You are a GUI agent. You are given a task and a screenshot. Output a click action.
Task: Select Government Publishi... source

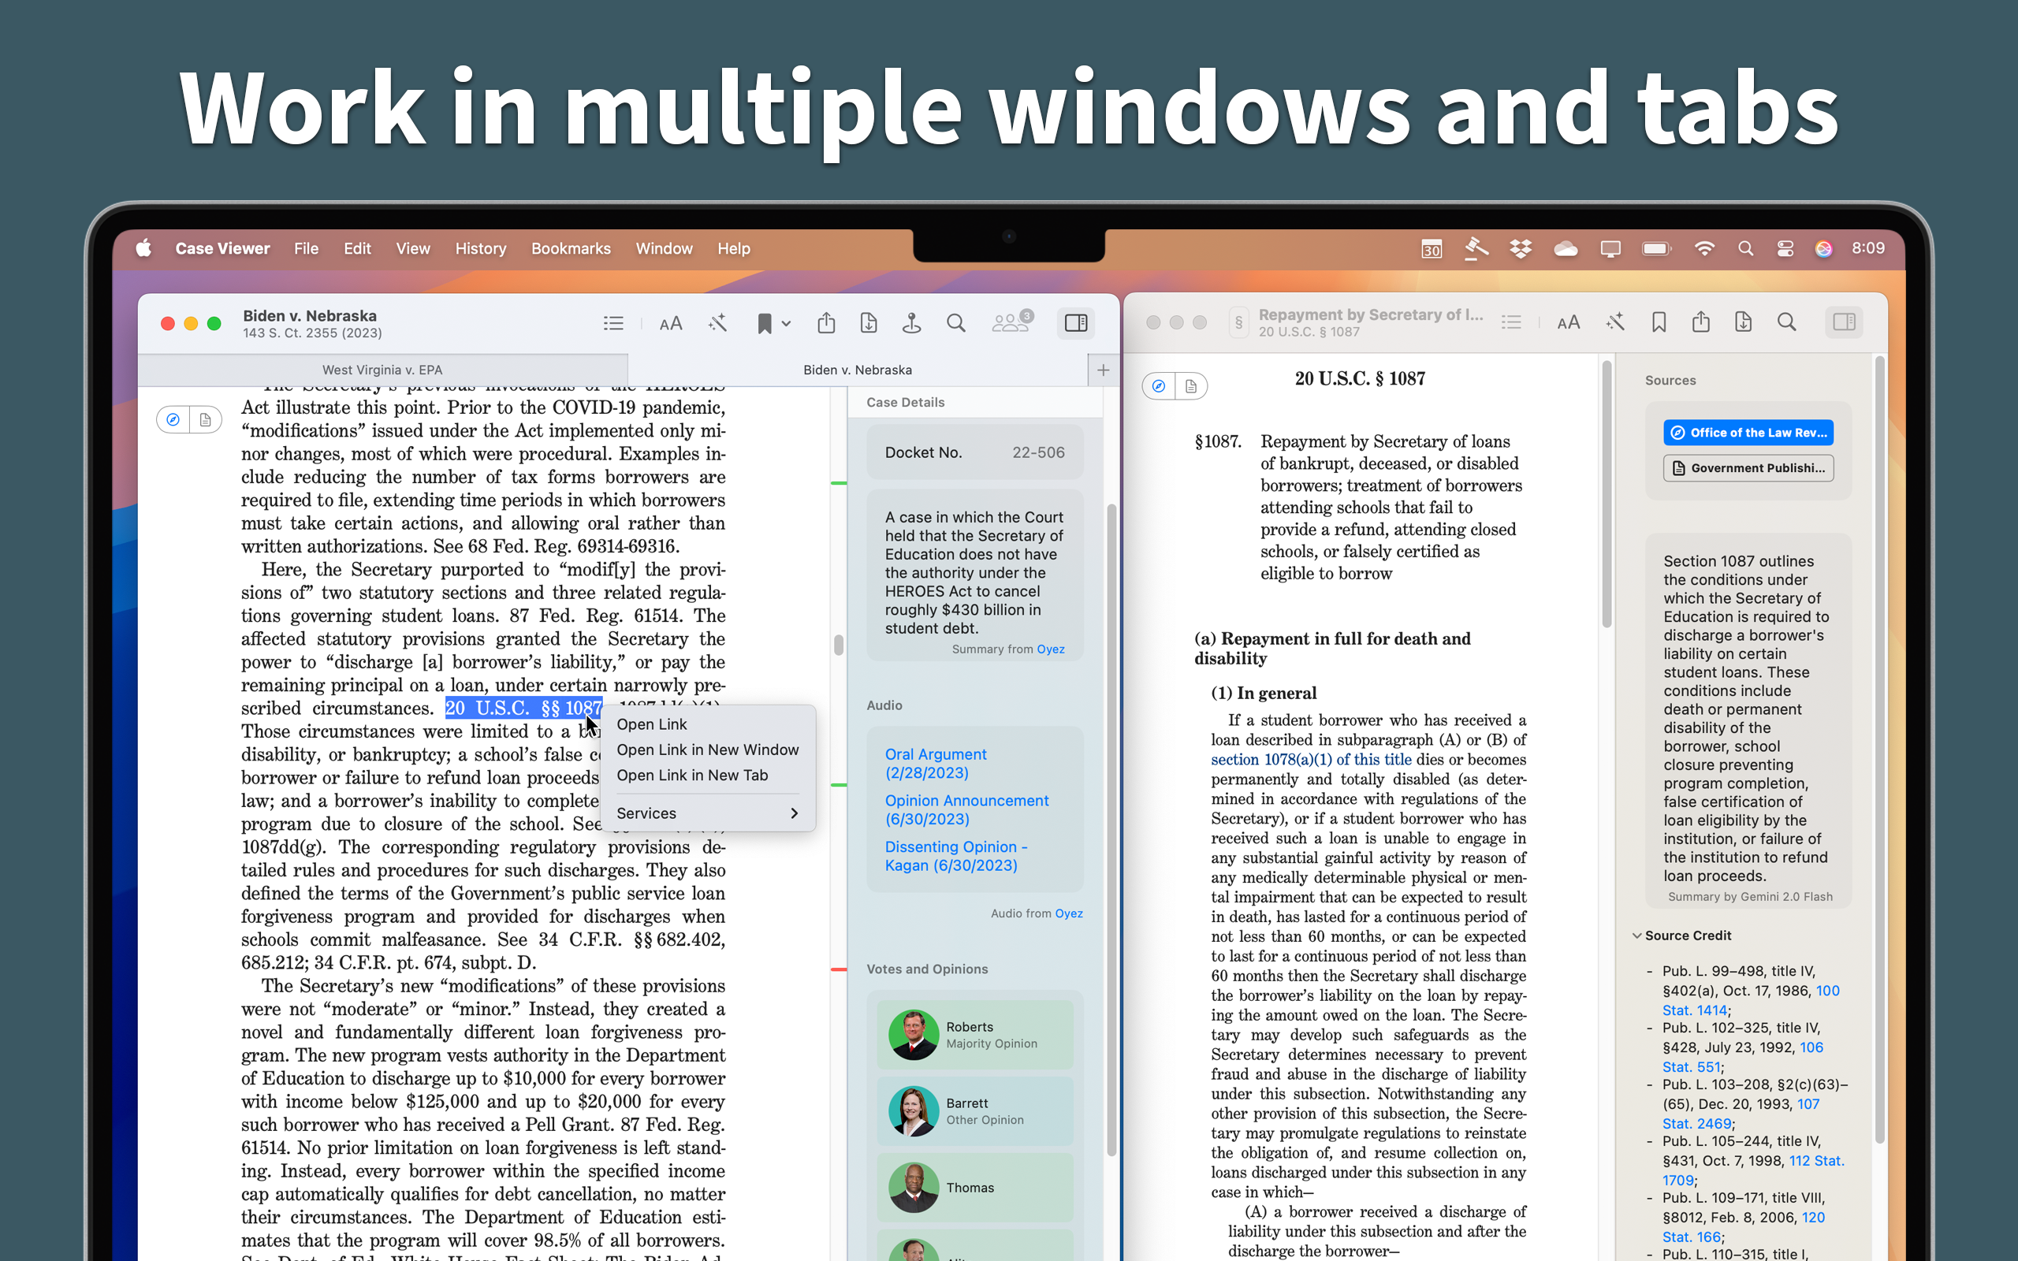[x=1748, y=468]
